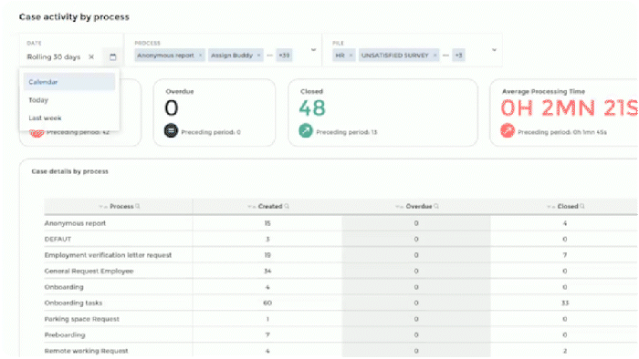
Task: Expand the File filter dropdown arrow
Action: (x=494, y=50)
